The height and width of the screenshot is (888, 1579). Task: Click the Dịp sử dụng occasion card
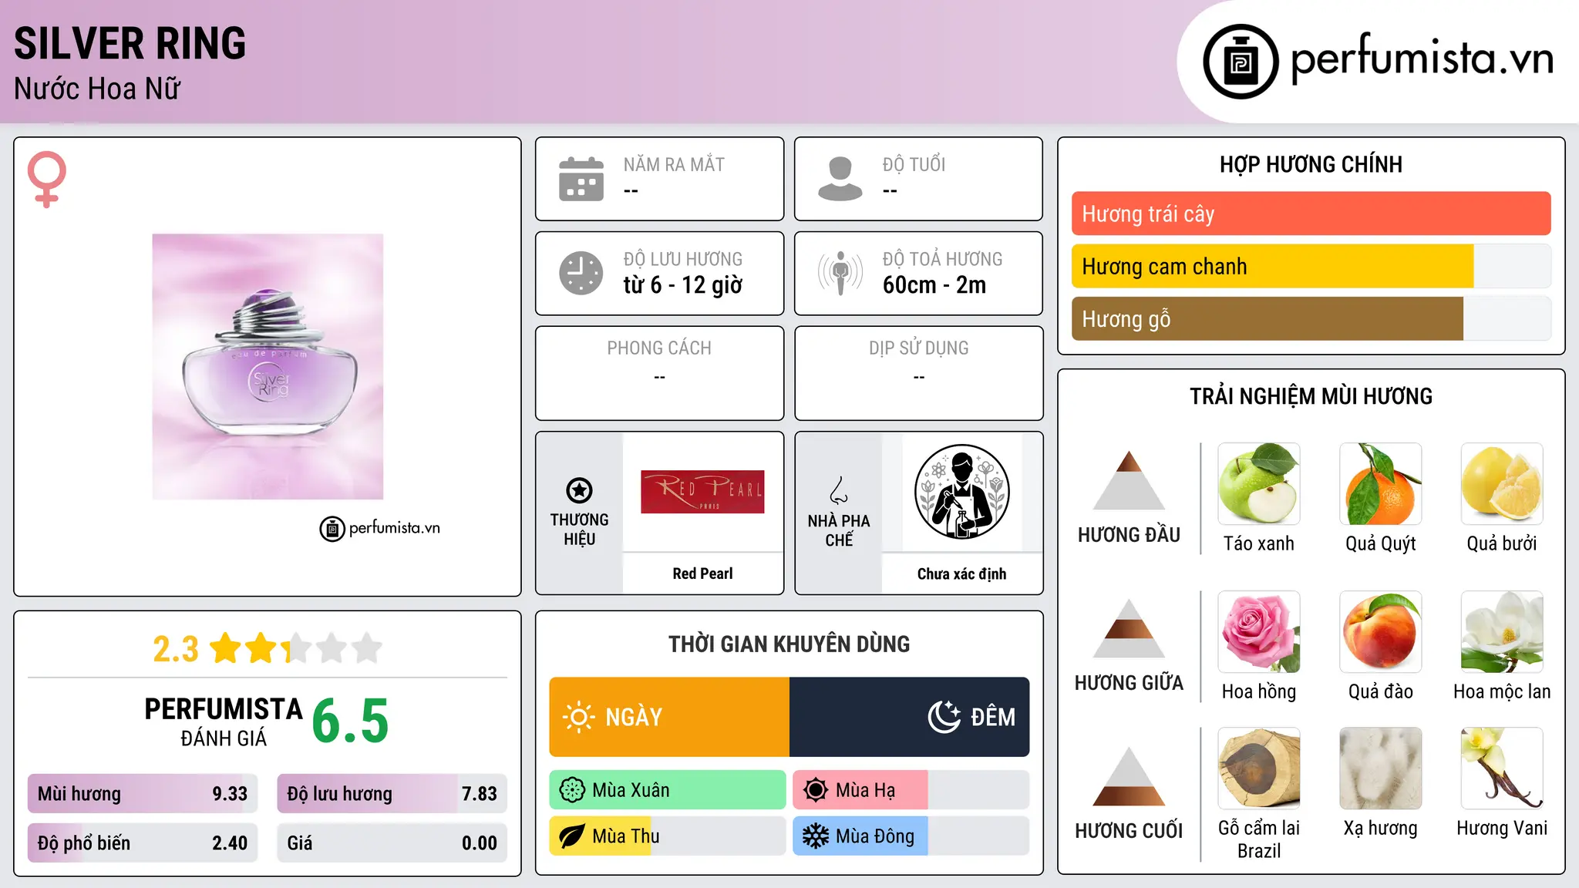(919, 373)
